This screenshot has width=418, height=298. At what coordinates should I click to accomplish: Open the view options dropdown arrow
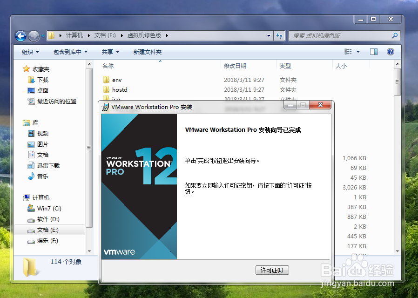click(358, 52)
